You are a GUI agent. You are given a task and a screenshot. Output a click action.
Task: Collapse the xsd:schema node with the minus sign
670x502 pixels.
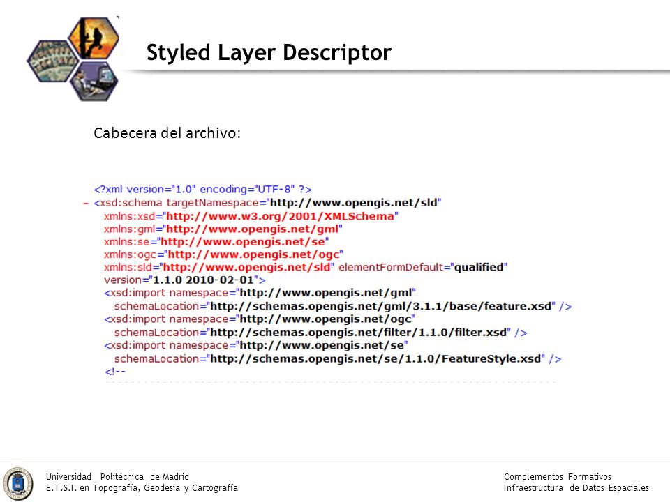[x=85, y=204]
